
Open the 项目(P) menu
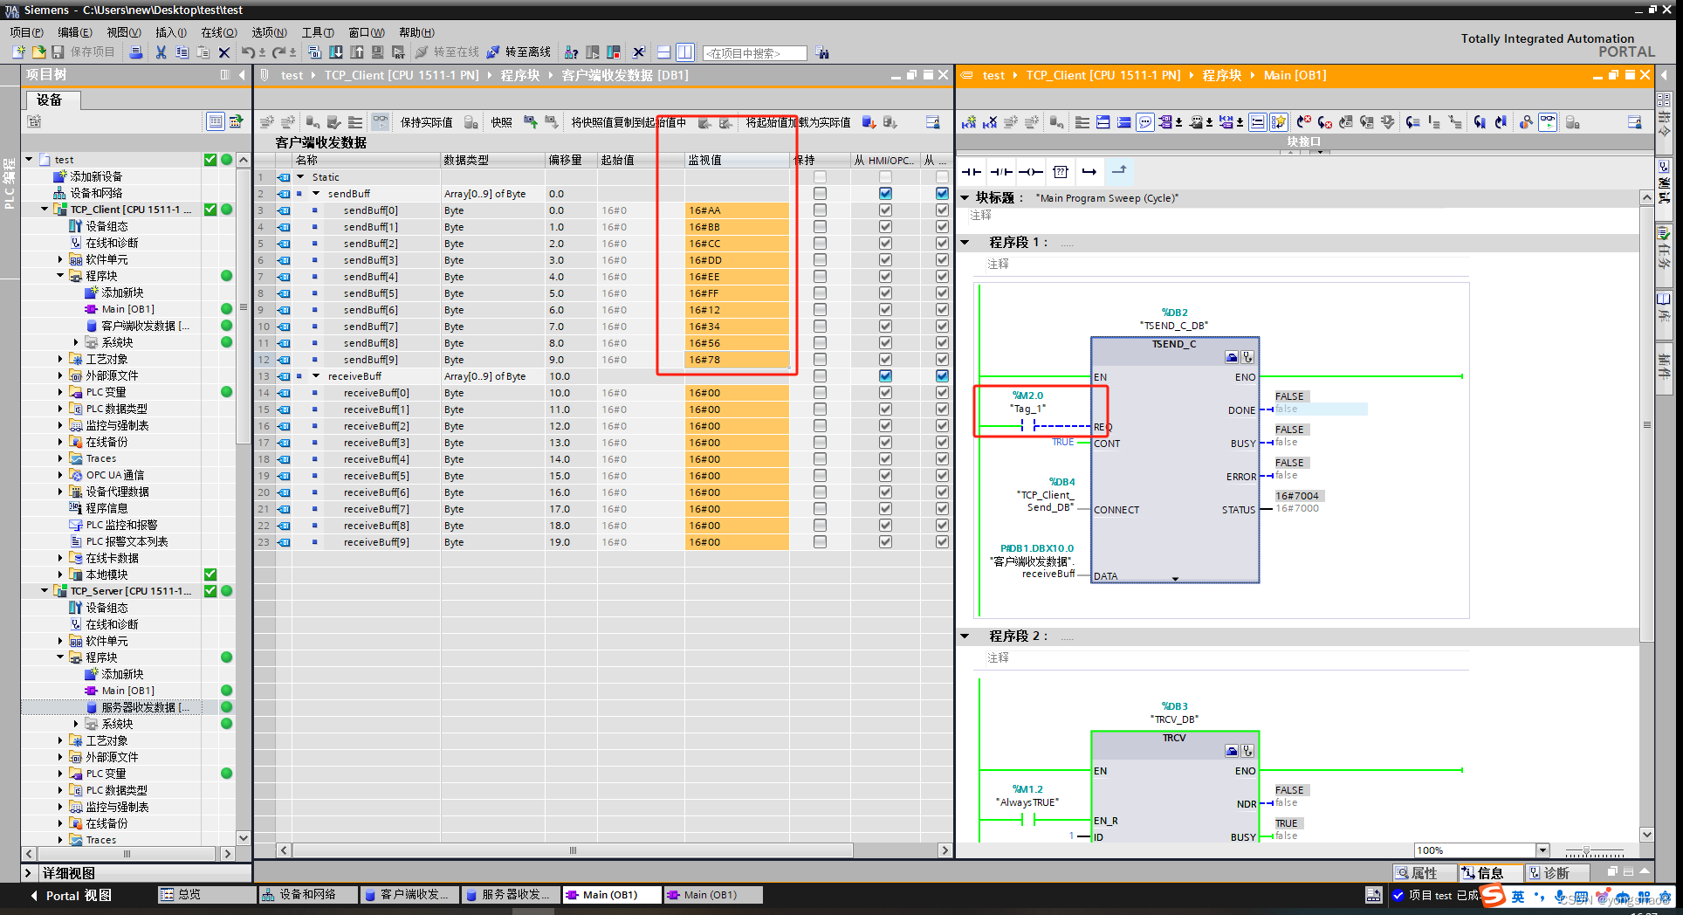[26, 32]
